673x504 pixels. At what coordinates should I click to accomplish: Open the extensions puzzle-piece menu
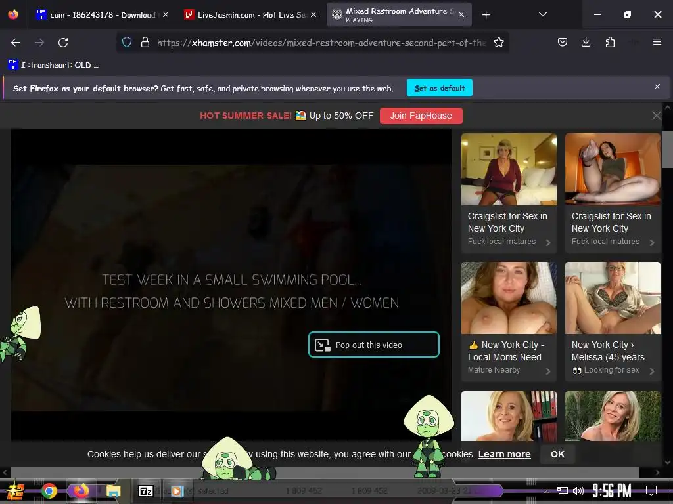(x=610, y=42)
